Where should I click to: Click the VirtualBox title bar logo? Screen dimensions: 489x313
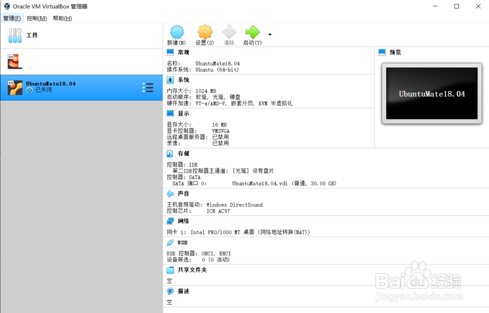pos(7,6)
